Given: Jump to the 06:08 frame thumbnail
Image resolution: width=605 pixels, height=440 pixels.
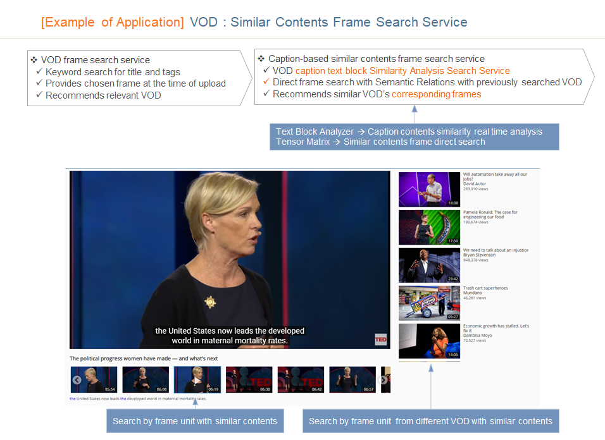Looking at the screenshot, I should 146,379.
